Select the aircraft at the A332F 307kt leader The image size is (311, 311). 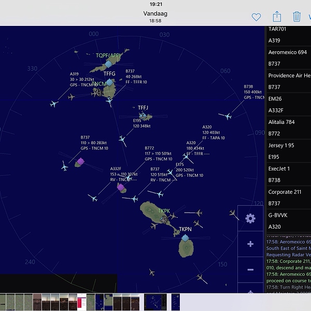point(93,198)
